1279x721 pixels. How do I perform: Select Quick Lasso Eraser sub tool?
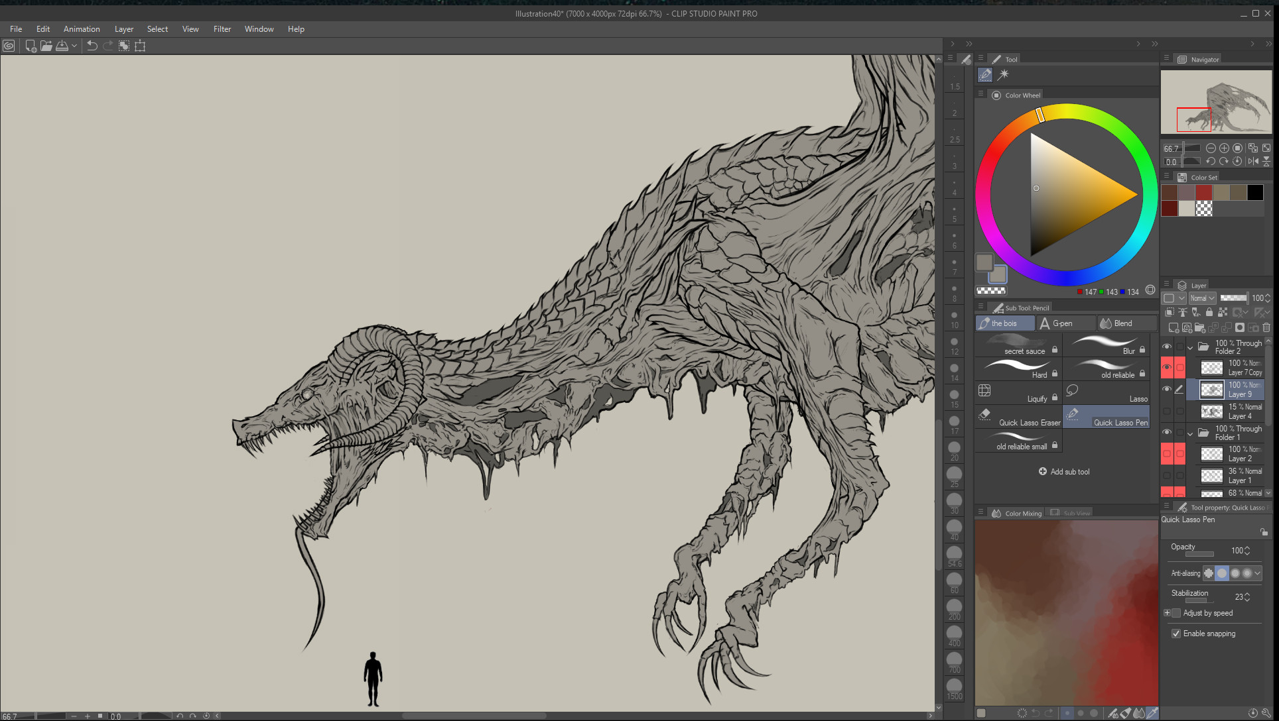coord(1018,417)
